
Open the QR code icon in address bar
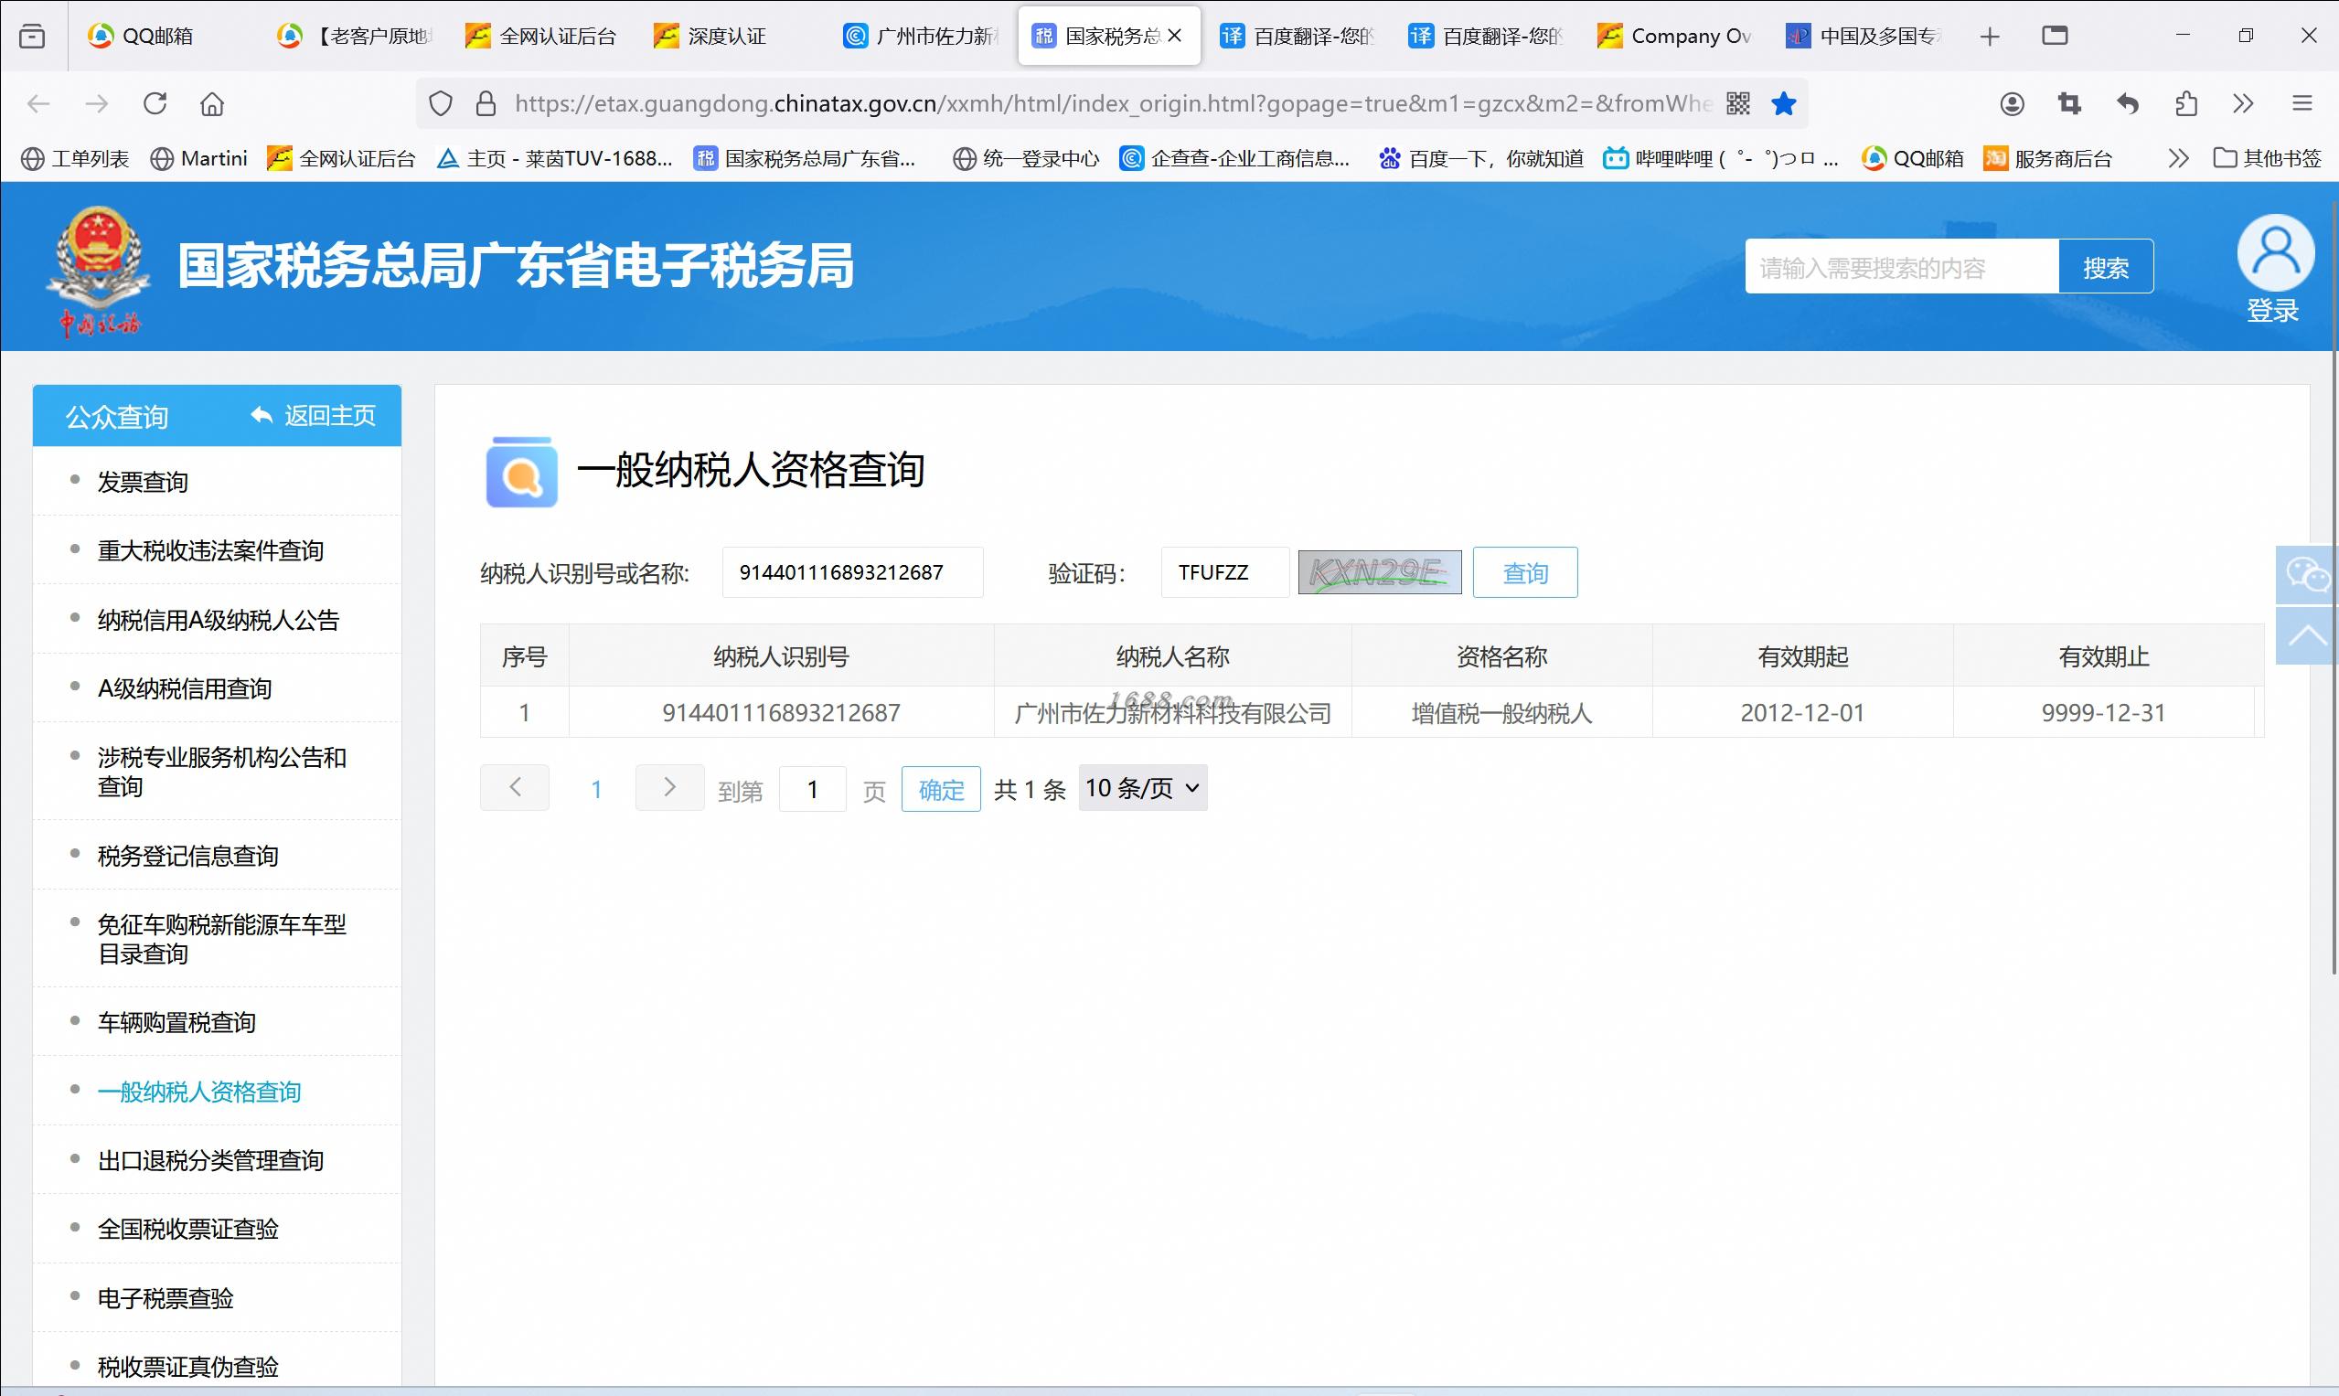click(1737, 103)
